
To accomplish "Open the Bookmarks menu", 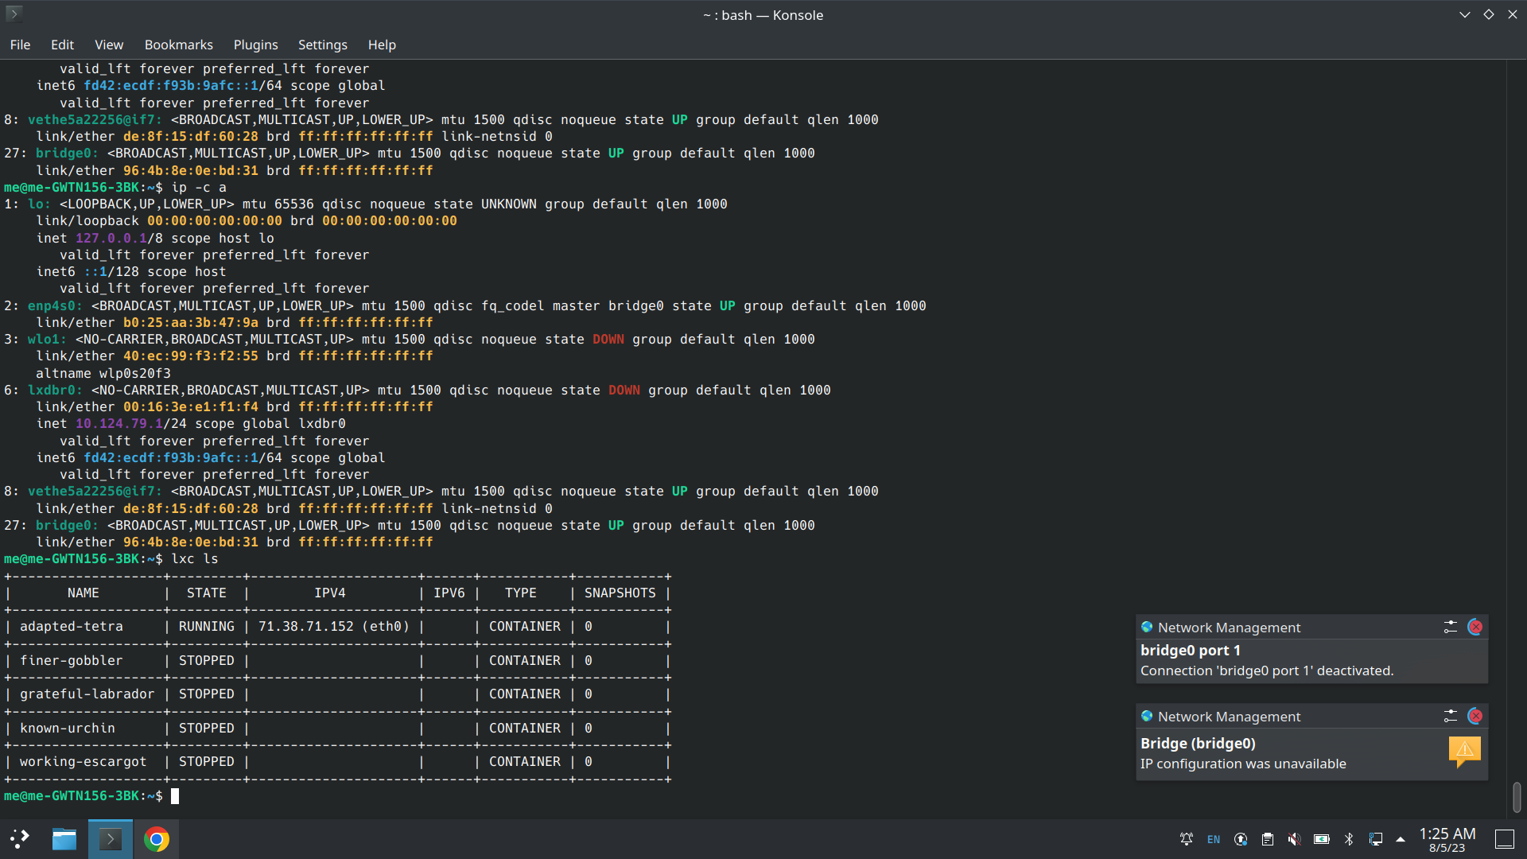I will pyautogui.click(x=178, y=45).
